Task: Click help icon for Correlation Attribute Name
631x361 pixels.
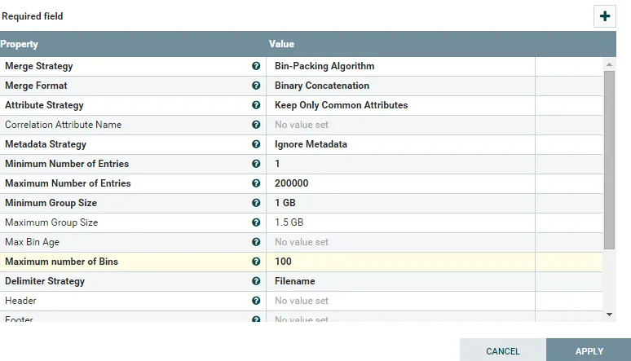Action: click(256, 125)
